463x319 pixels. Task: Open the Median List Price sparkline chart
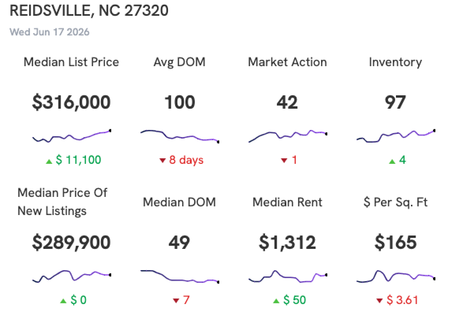coord(71,136)
